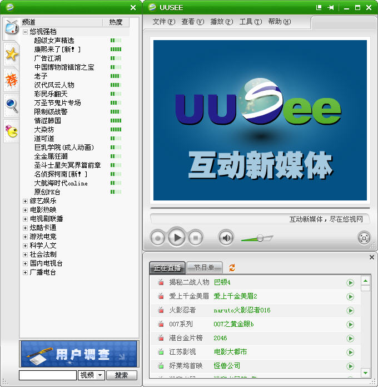Click the playback progress bar
378x387 pixels.
click(x=260, y=208)
